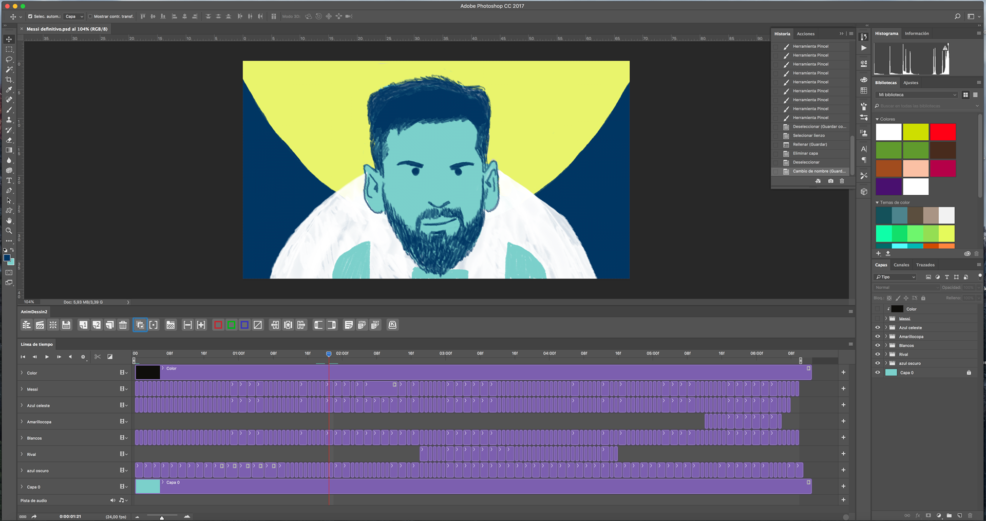Select the Magic Wand tool
The image size is (986, 521).
9,69
